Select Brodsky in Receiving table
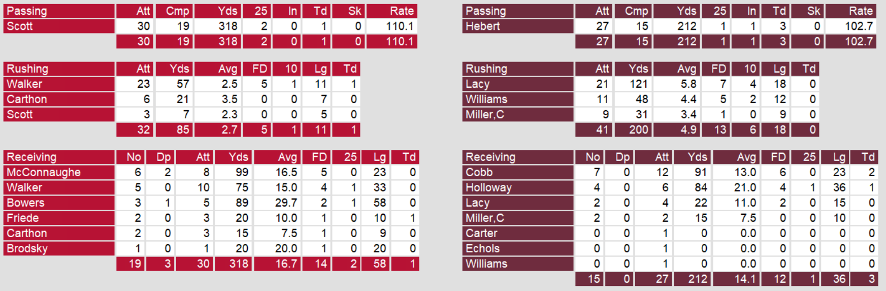This screenshot has width=886, height=291. pyautogui.click(x=27, y=248)
